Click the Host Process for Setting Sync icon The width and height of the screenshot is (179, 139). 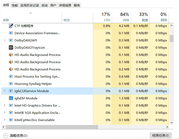point(11,76)
